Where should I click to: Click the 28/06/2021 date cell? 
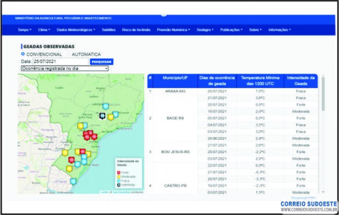pos(217,139)
